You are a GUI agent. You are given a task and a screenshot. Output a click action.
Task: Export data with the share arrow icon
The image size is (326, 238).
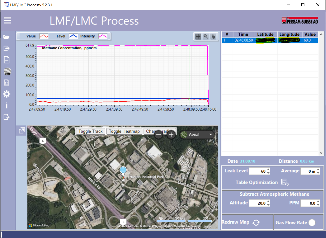(x=7, y=48)
